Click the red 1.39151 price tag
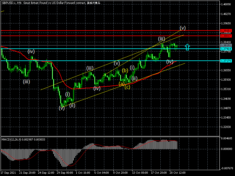 [x=226, y=31]
